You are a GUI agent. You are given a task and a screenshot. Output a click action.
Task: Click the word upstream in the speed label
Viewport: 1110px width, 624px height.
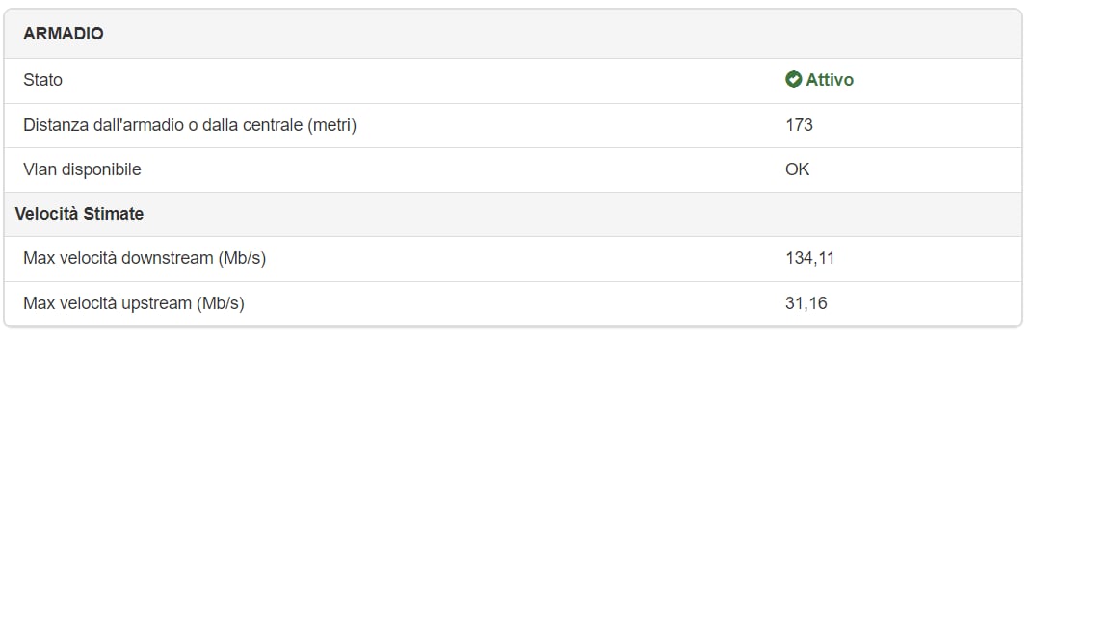[156, 303]
